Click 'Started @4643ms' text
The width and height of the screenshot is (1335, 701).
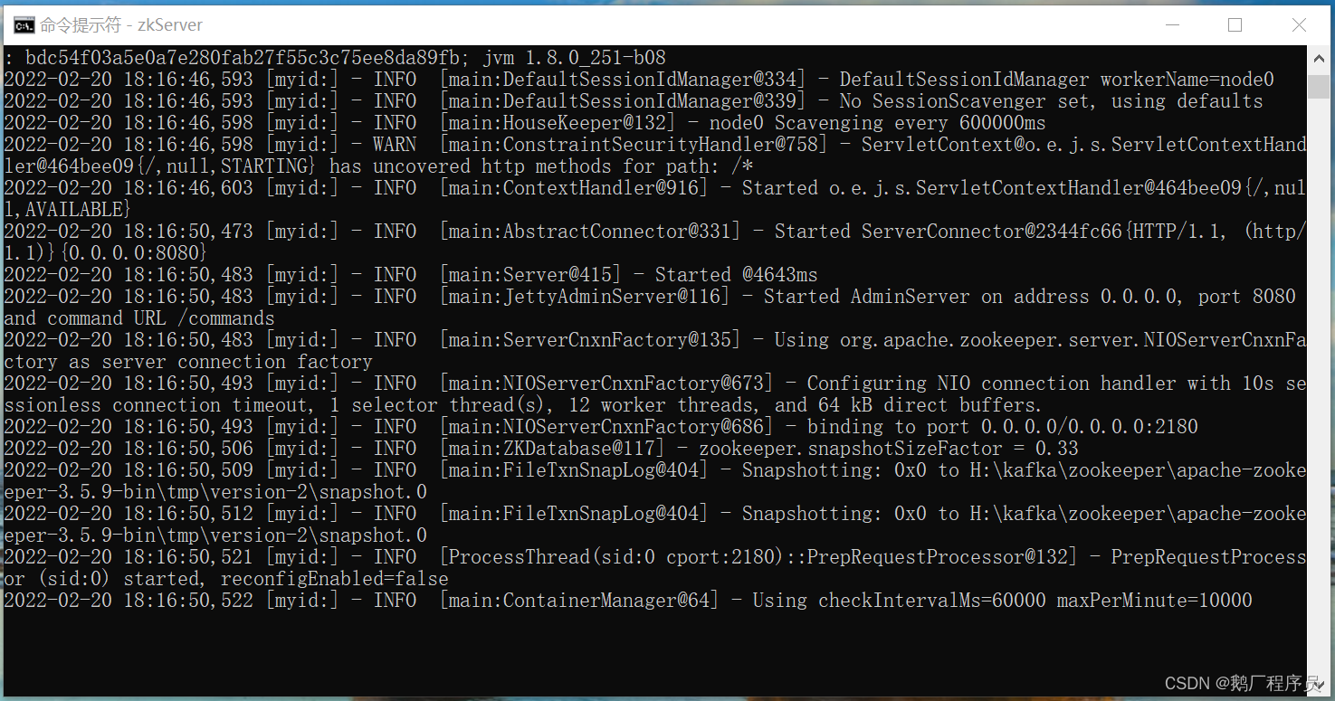tap(737, 275)
